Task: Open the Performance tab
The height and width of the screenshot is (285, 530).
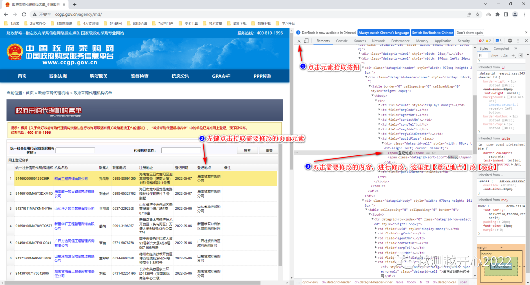Action: click(400, 41)
